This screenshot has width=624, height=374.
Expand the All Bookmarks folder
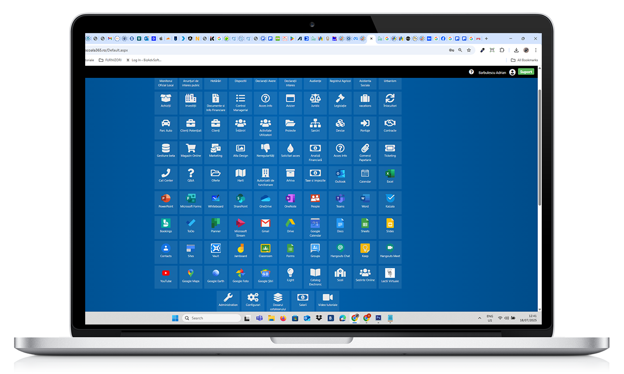click(524, 60)
